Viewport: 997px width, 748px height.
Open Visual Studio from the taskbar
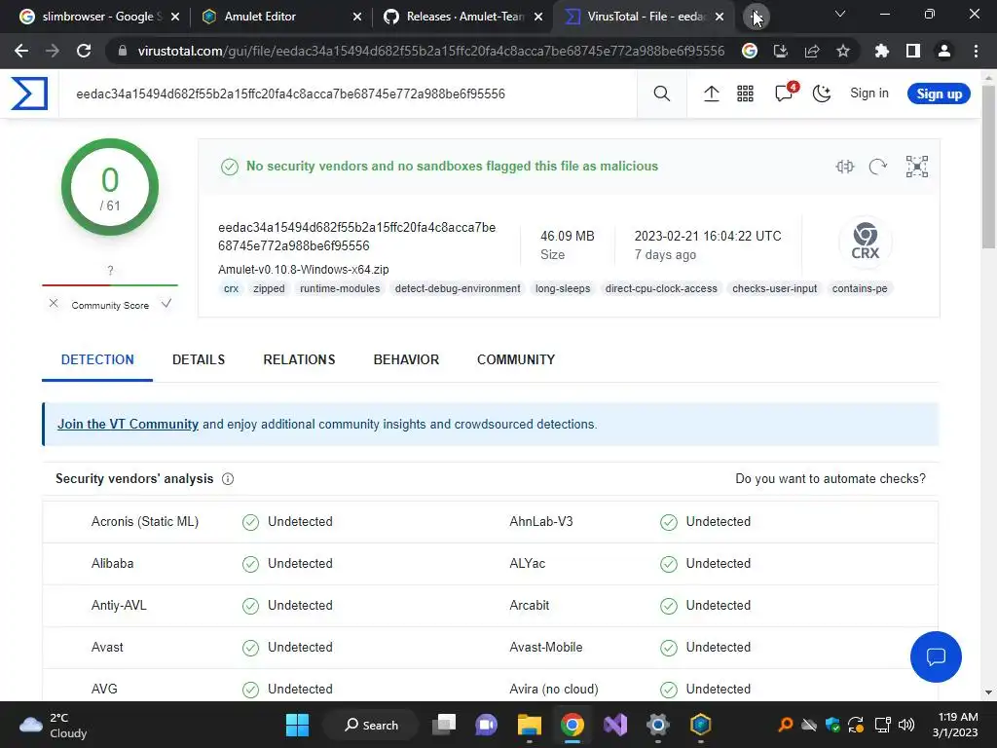(615, 725)
